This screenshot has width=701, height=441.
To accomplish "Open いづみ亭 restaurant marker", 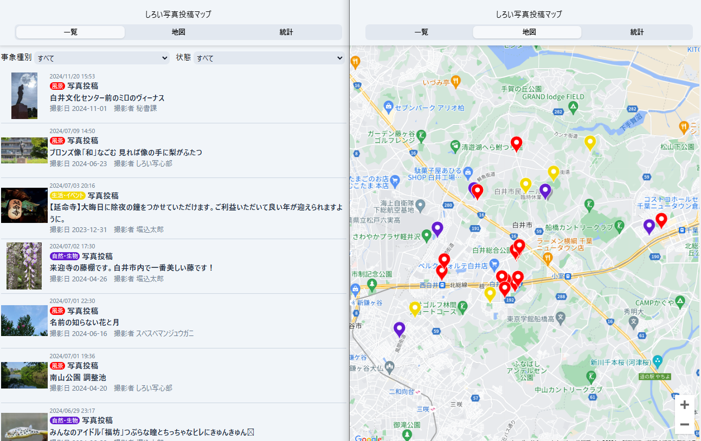I will (456, 82).
